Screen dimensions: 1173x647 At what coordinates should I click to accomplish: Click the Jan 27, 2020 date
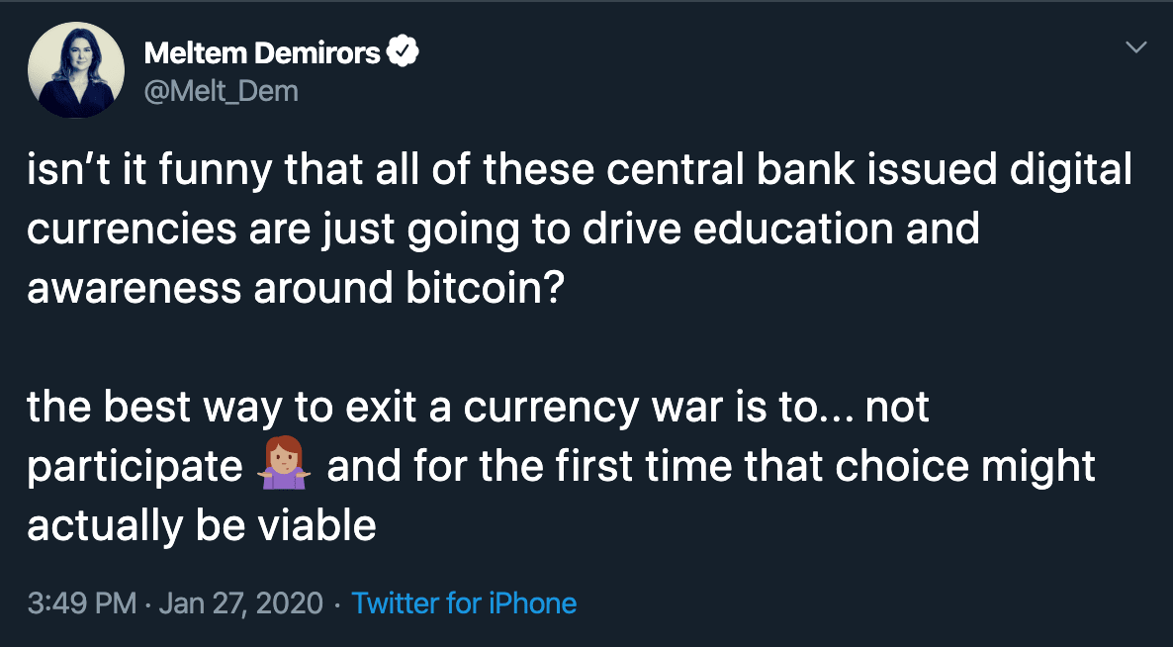pyautogui.click(x=241, y=602)
